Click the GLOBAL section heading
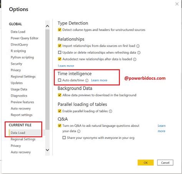This screenshot has width=182, height=174. click(15, 24)
